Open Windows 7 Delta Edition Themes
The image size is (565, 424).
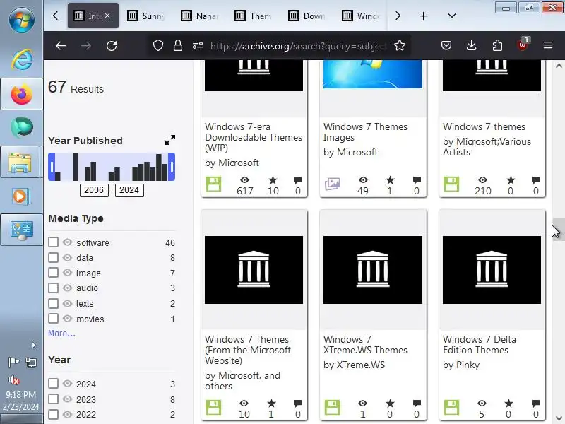480,344
